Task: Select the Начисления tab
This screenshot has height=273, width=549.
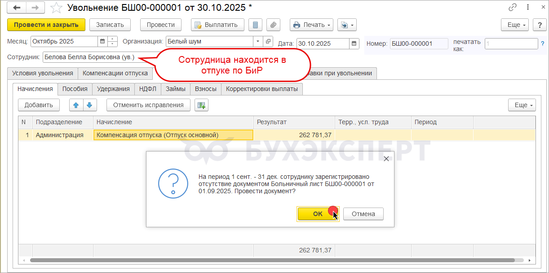Action: click(x=35, y=89)
